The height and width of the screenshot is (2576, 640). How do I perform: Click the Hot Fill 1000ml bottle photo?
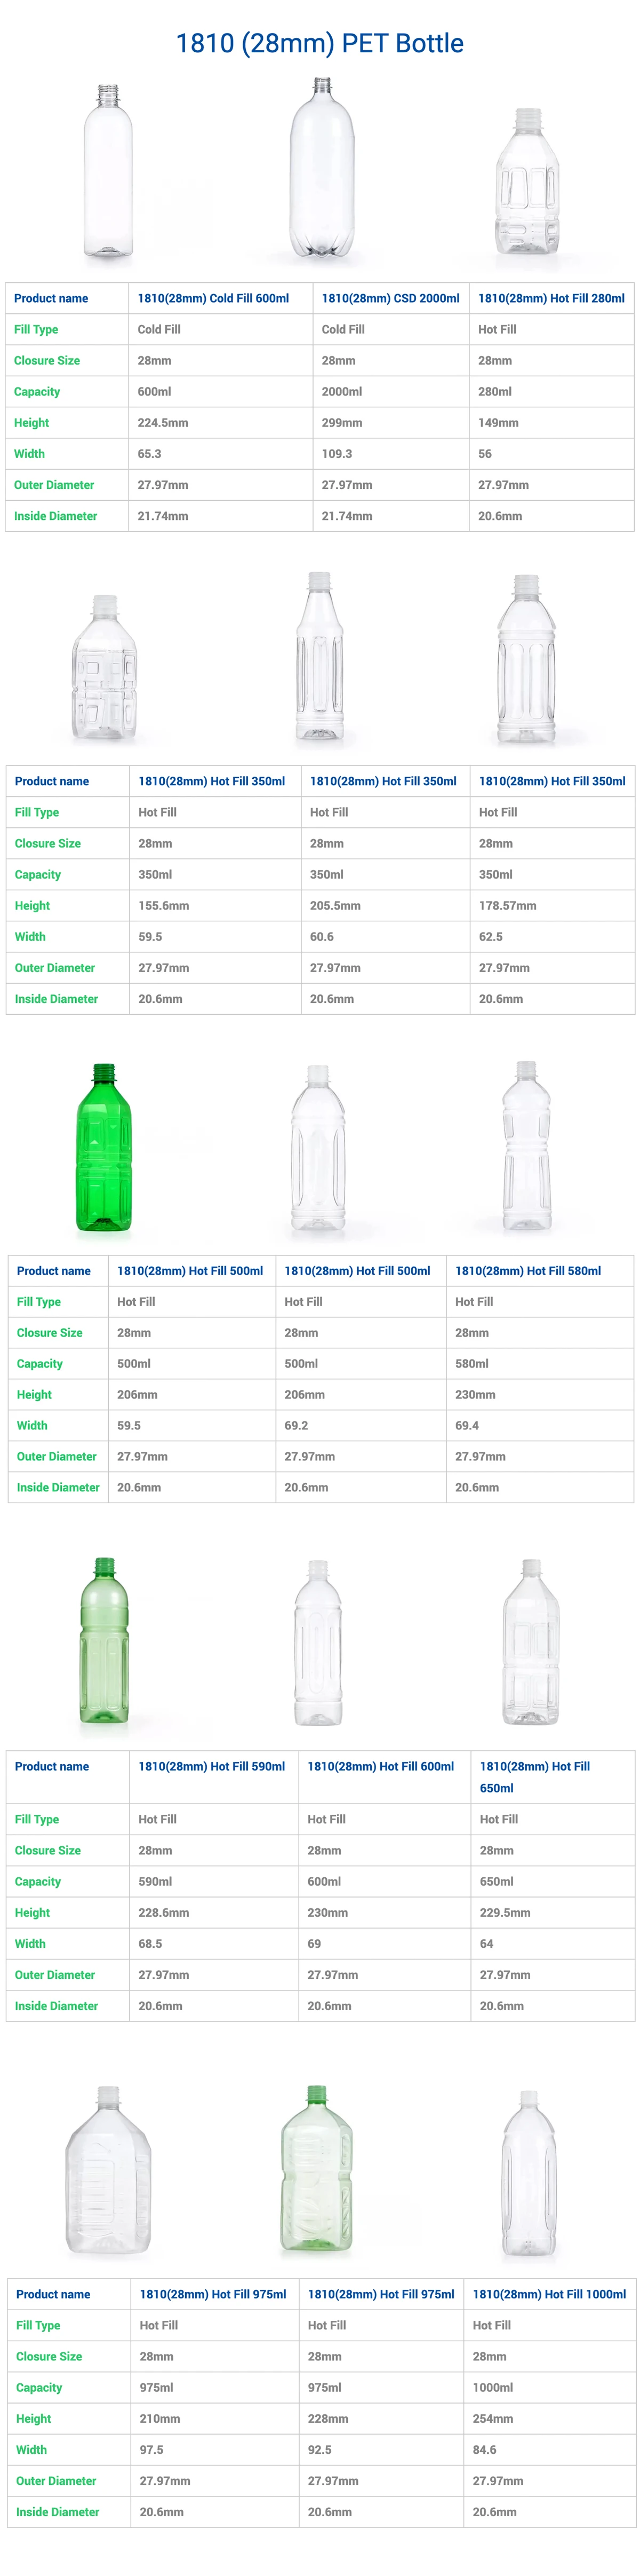point(528,2173)
